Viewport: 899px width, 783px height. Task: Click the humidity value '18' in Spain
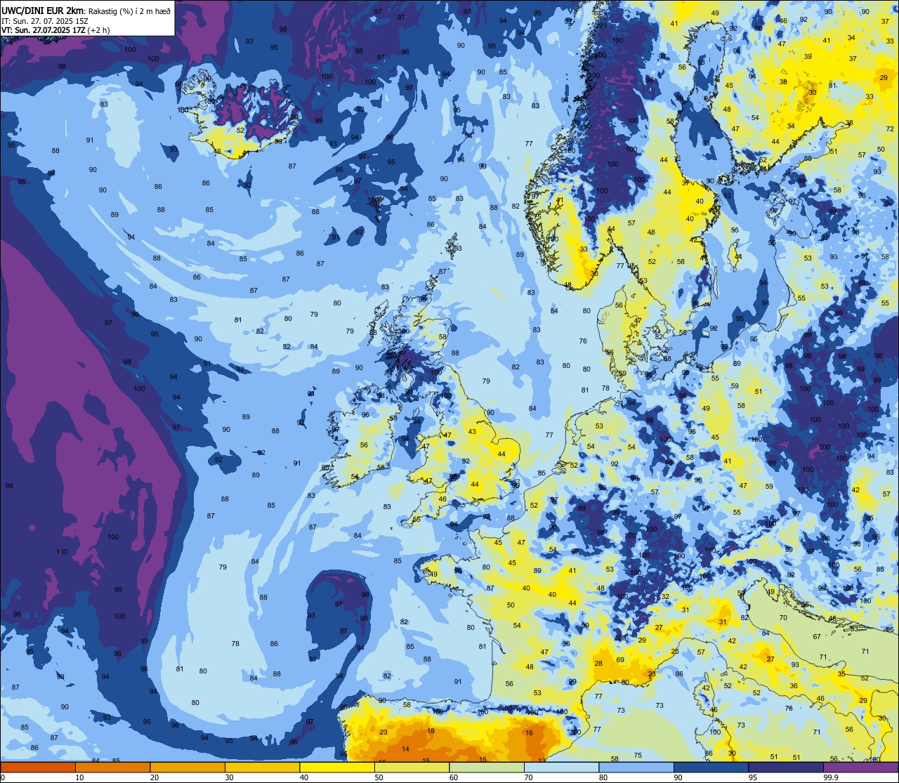pos(431,731)
